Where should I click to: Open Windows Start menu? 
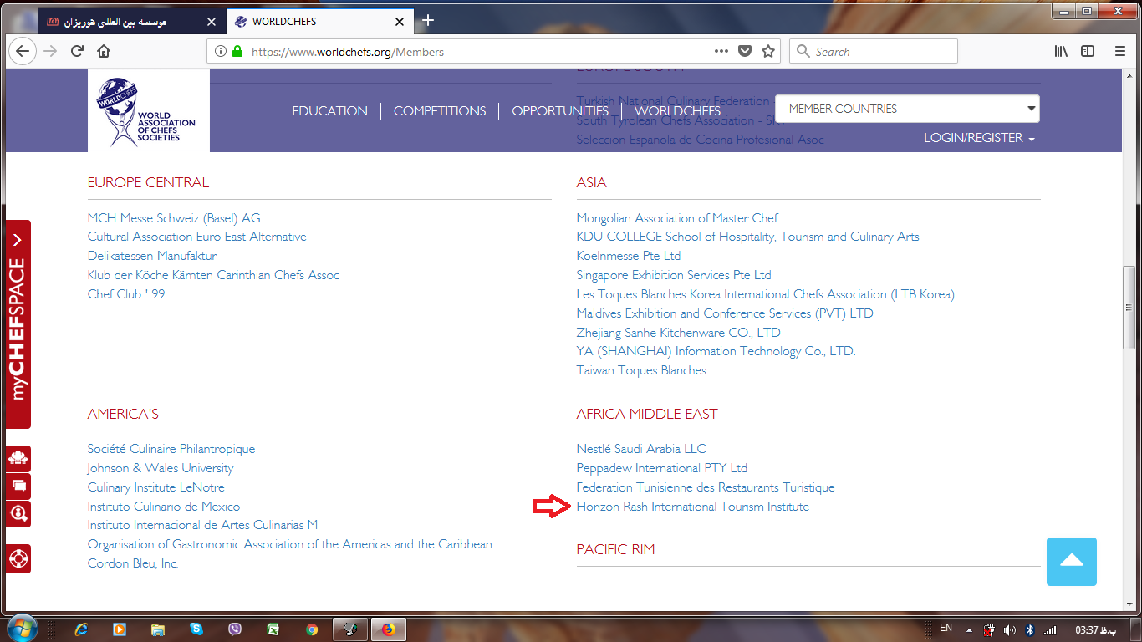22,629
